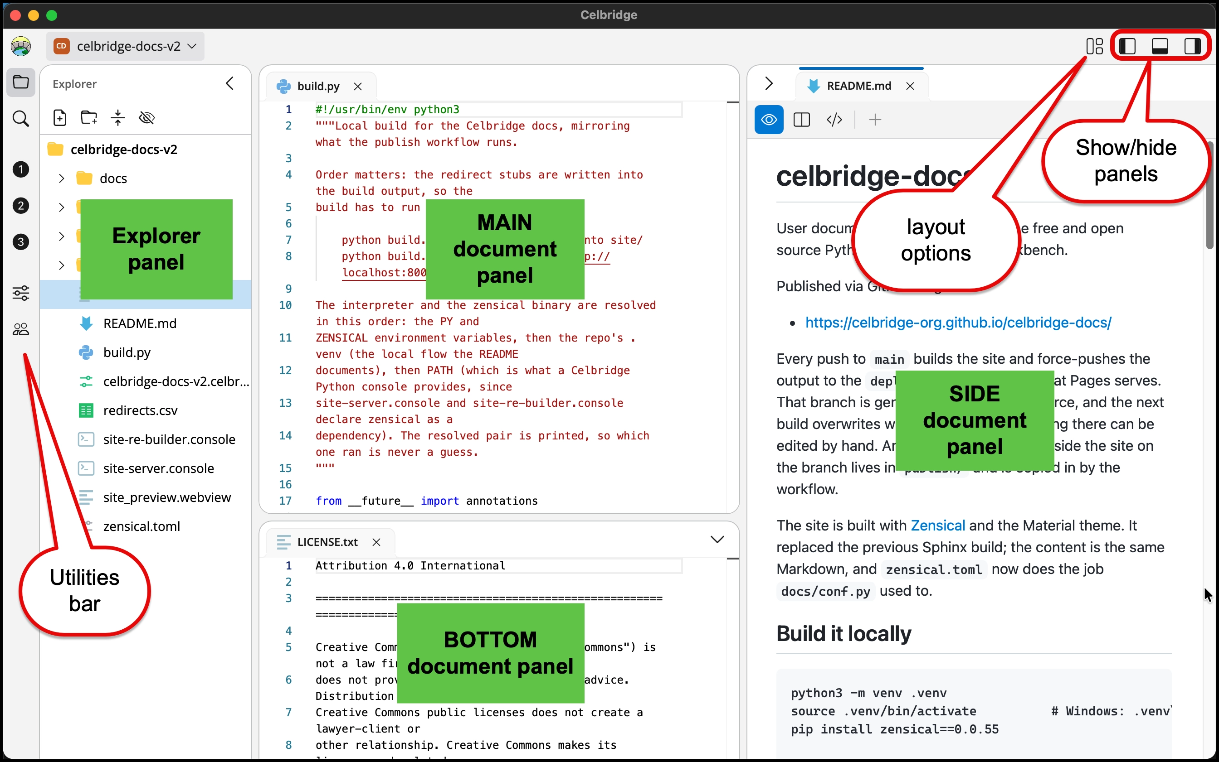Toggle the bottom document panel visibility
1219x762 pixels.
pyautogui.click(x=1160, y=46)
